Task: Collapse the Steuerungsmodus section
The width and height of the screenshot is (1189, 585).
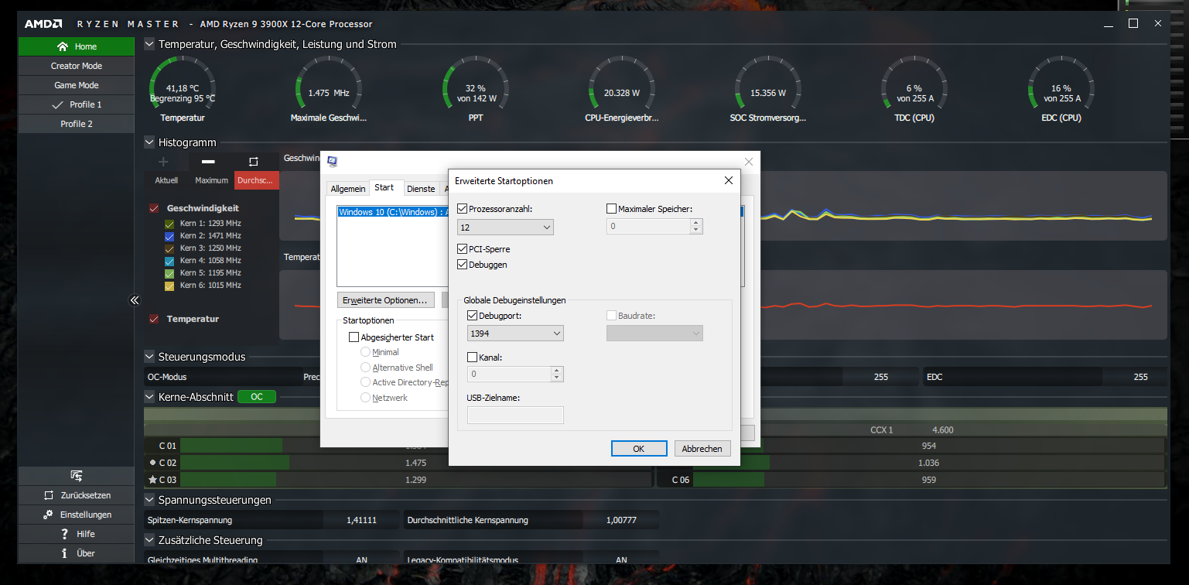Action: [149, 357]
